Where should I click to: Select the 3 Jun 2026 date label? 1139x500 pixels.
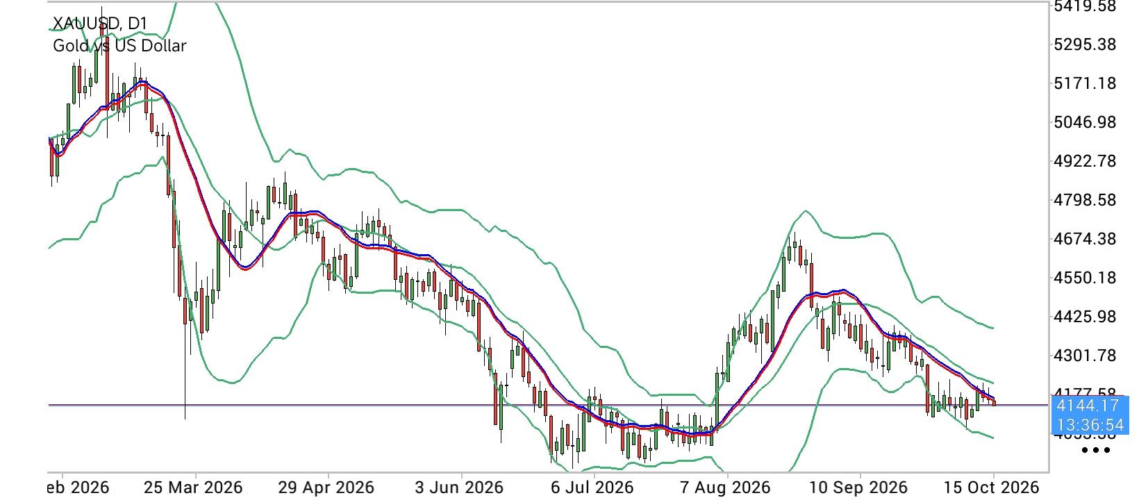click(458, 487)
